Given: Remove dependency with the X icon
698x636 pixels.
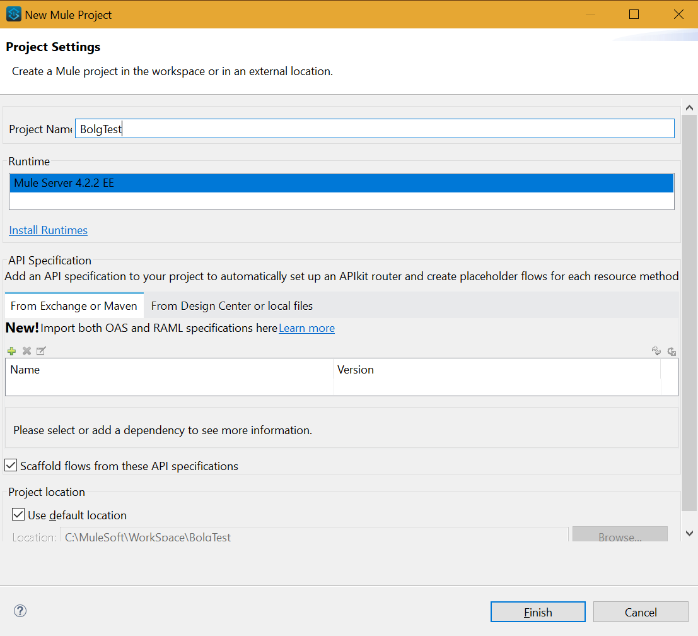Looking at the screenshot, I should tap(26, 351).
